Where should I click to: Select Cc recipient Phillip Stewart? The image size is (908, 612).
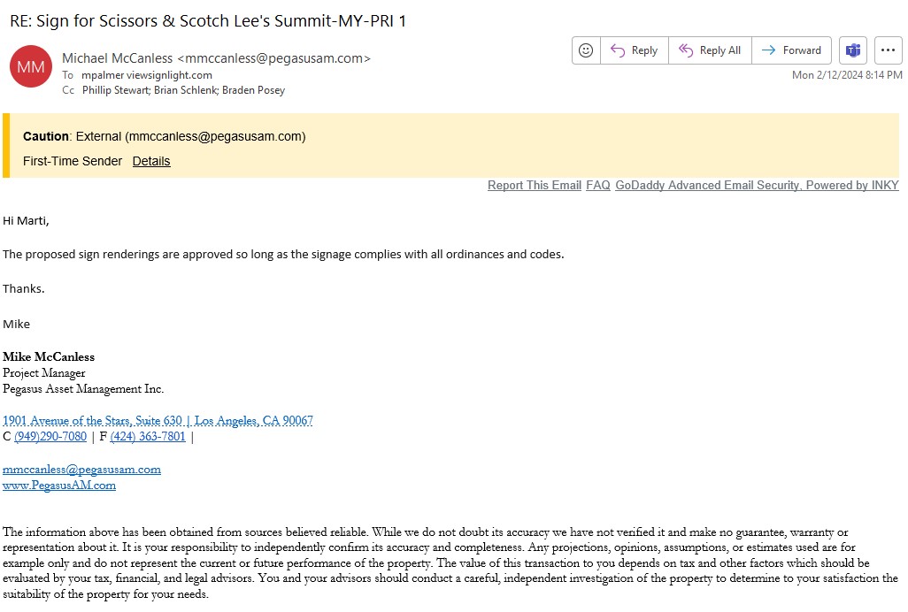pyautogui.click(x=116, y=90)
